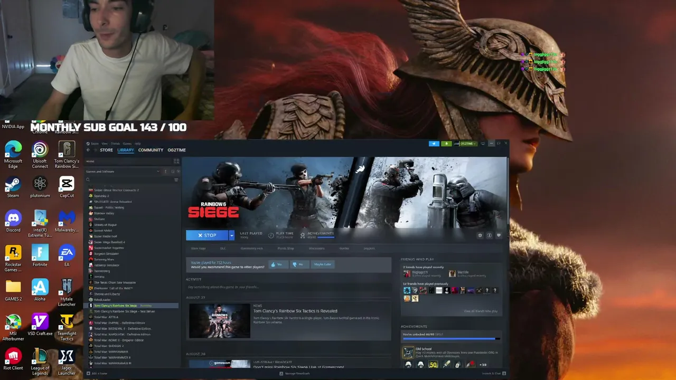This screenshot has height=380, width=676.
Task: Add Rainbow Six Siege to favorites heart
Action: [499, 235]
